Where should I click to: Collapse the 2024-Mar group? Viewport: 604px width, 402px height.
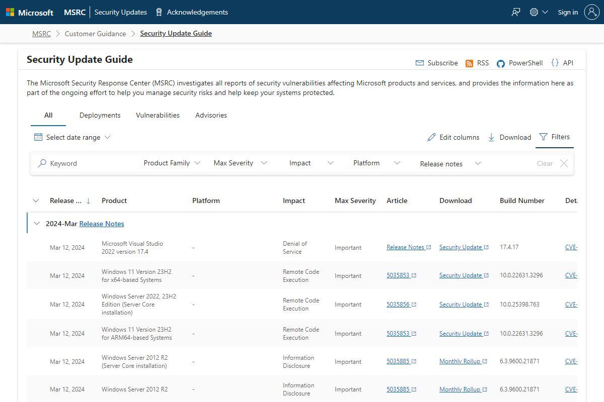point(37,224)
